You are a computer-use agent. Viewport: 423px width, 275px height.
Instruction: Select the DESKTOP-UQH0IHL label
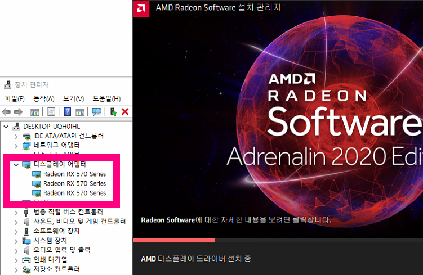[51, 127]
